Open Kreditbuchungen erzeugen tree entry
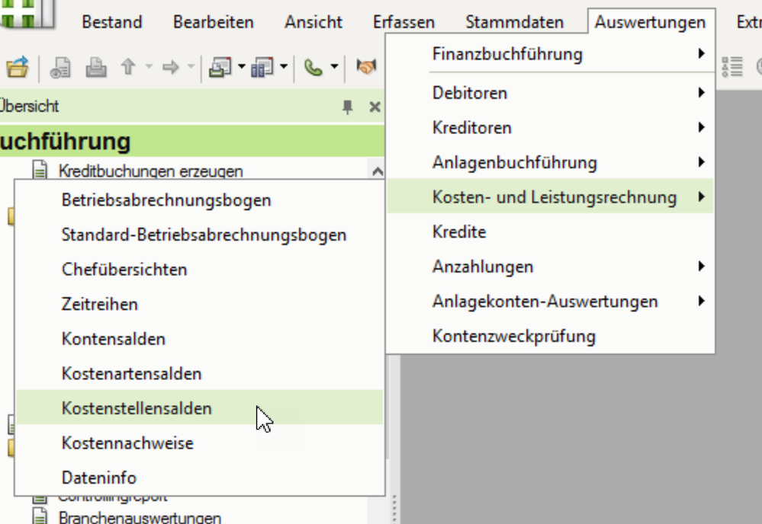Screen dimensions: 762x524 [x=150, y=171]
